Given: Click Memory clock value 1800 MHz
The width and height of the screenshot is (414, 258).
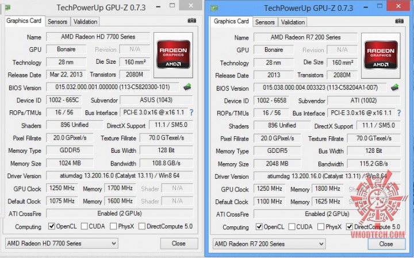Looking at the screenshot, I should pyautogui.click(x=328, y=188).
